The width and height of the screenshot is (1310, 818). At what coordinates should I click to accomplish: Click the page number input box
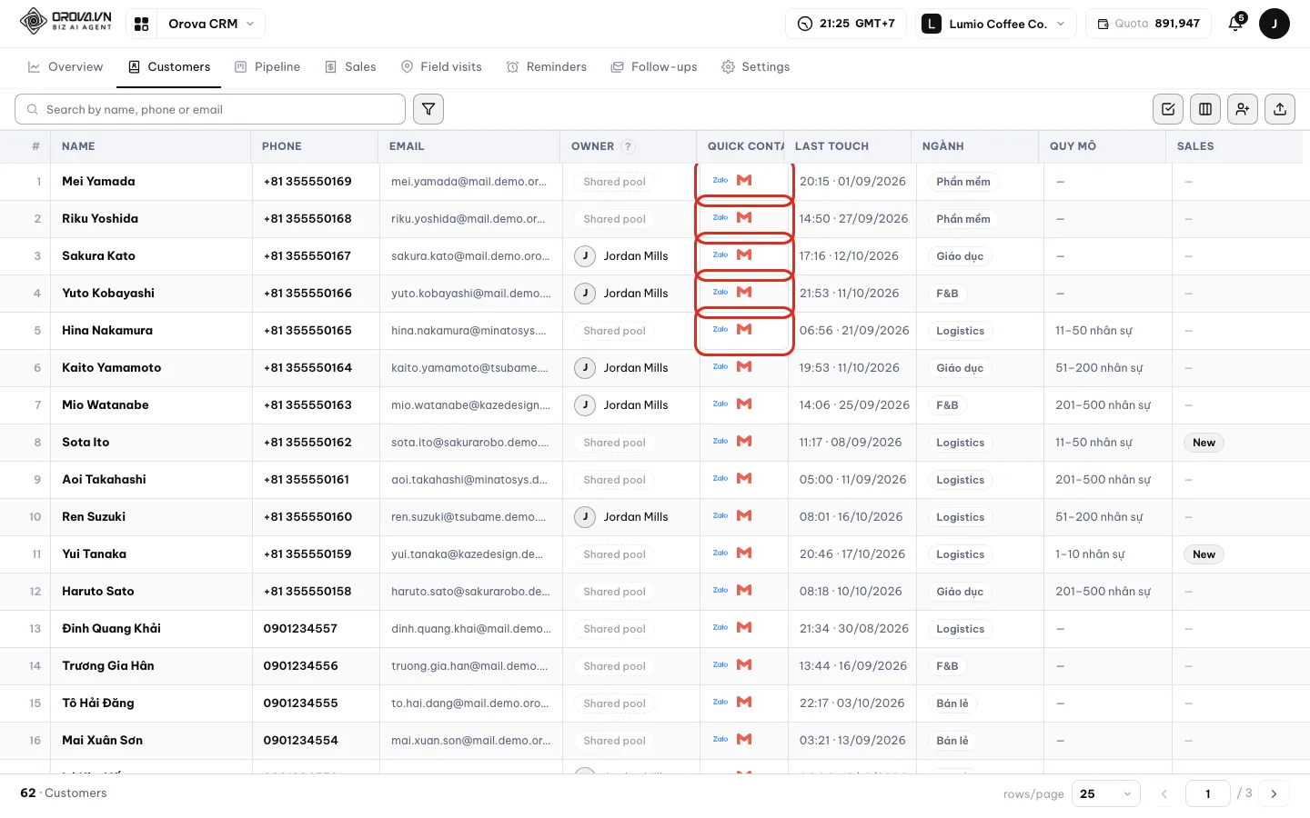tap(1208, 793)
